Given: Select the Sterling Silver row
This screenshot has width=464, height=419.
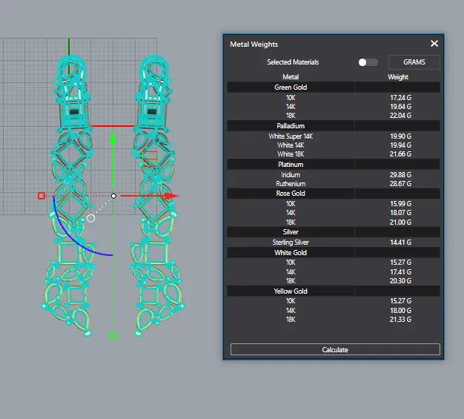Looking at the screenshot, I should tap(291, 243).
